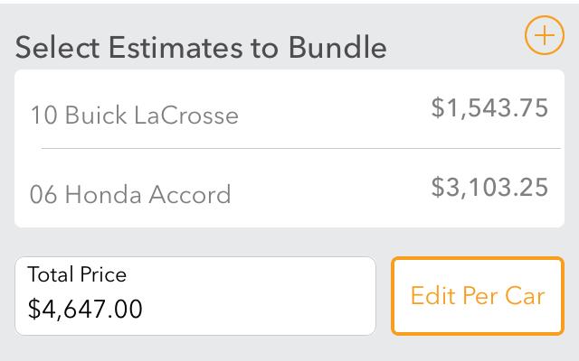This screenshot has height=361, width=579.
Task: Open per-car price editing
Action: pos(478,296)
